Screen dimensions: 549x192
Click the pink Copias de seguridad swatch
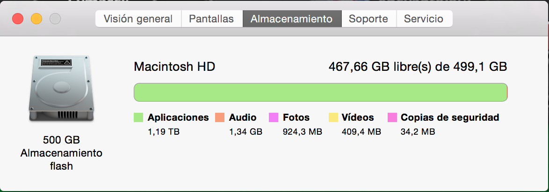[x=392, y=117]
